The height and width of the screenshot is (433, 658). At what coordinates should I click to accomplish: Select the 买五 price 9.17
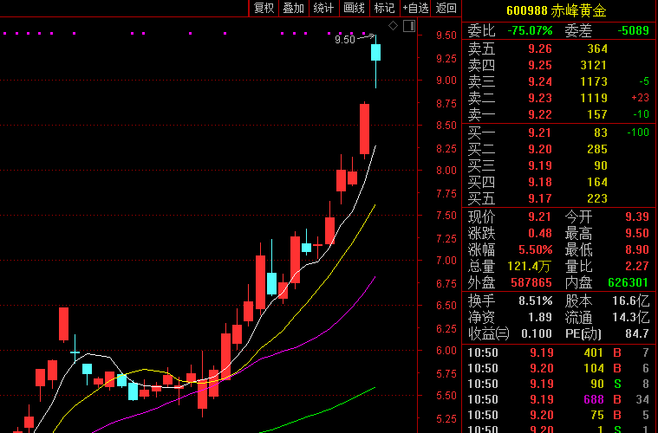539,198
